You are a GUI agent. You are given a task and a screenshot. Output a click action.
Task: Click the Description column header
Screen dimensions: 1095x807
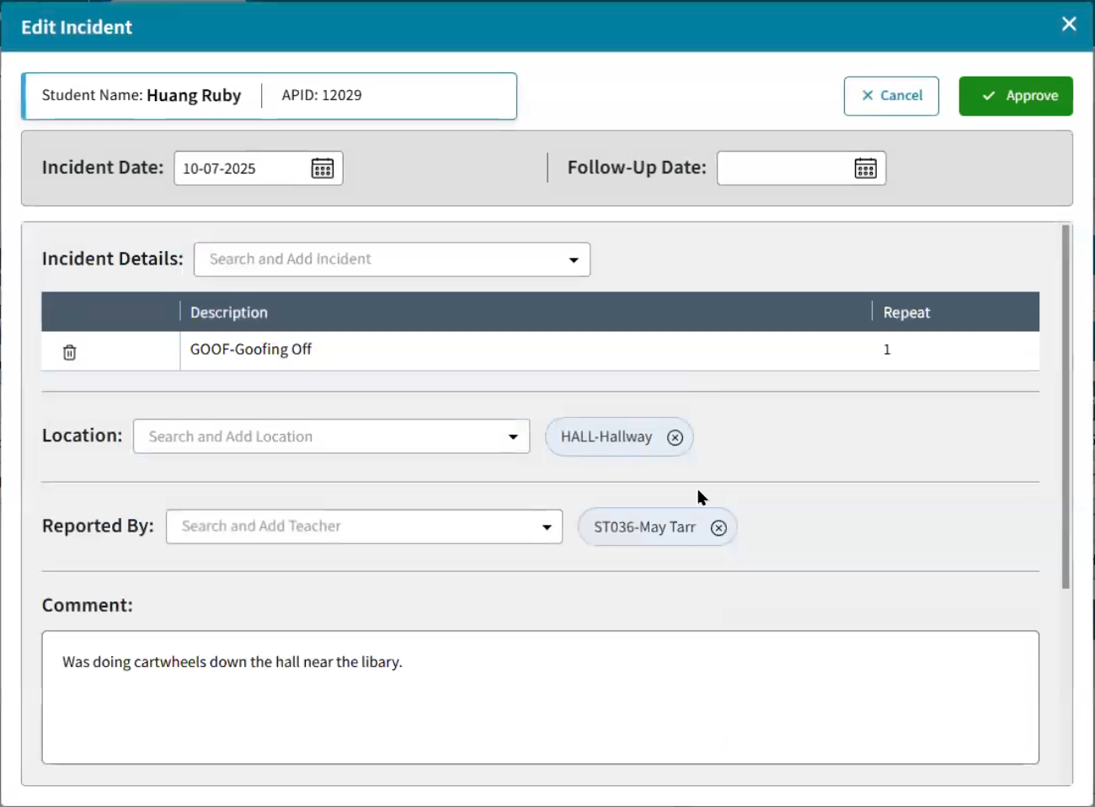pyautogui.click(x=228, y=312)
